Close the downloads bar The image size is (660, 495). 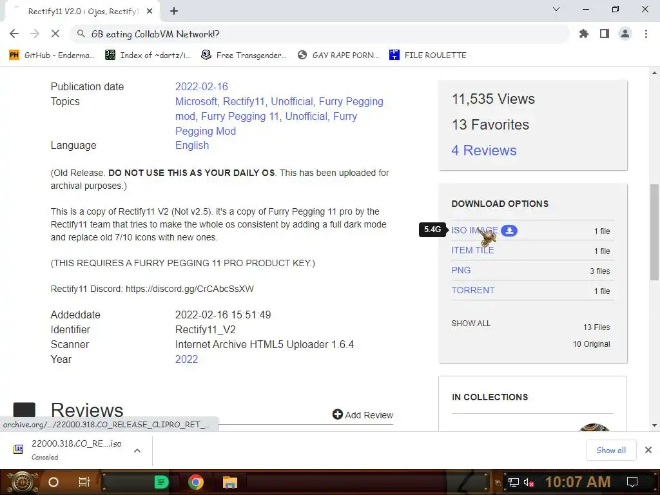[x=648, y=450]
